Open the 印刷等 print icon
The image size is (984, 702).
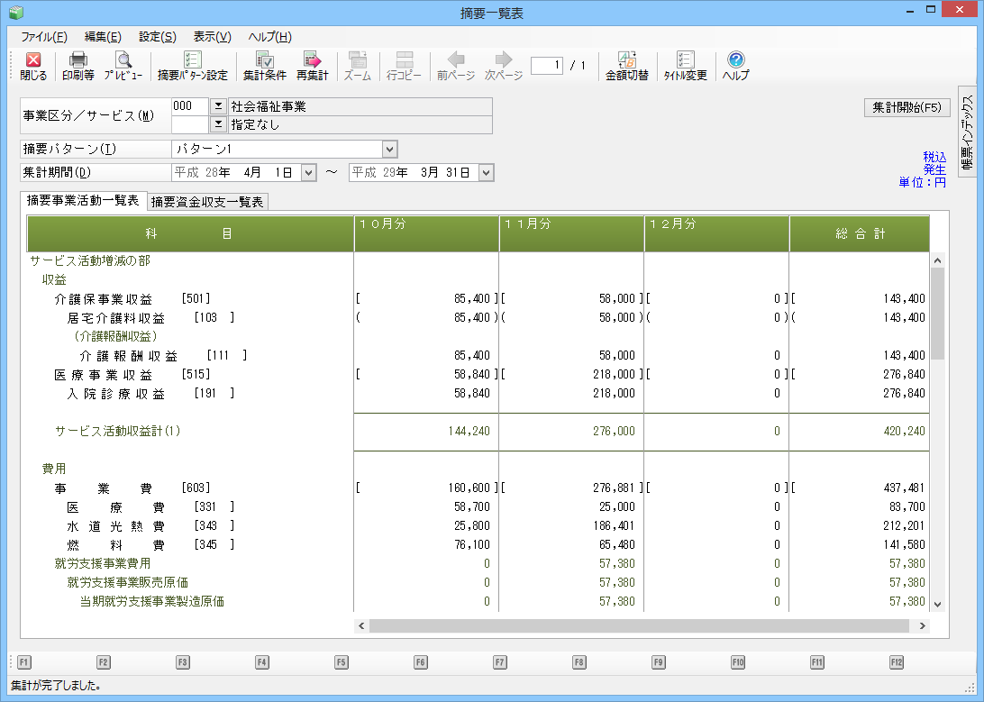[78, 66]
